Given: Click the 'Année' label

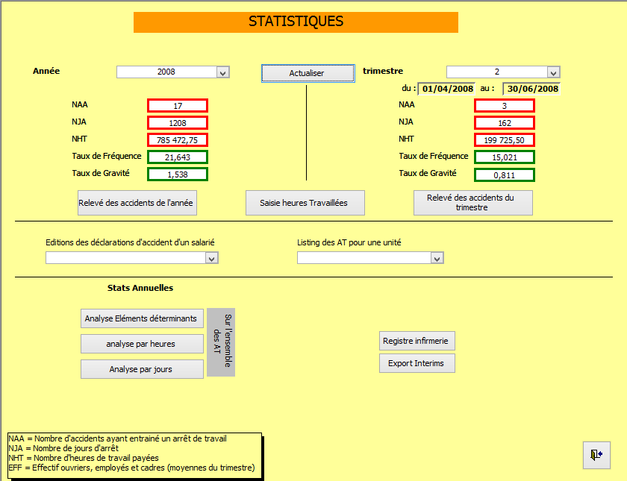Looking at the screenshot, I should point(46,71).
